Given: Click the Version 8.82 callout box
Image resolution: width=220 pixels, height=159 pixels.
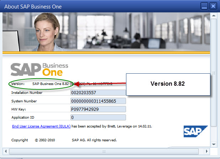Looking at the screenshot, I should (167, 84).
